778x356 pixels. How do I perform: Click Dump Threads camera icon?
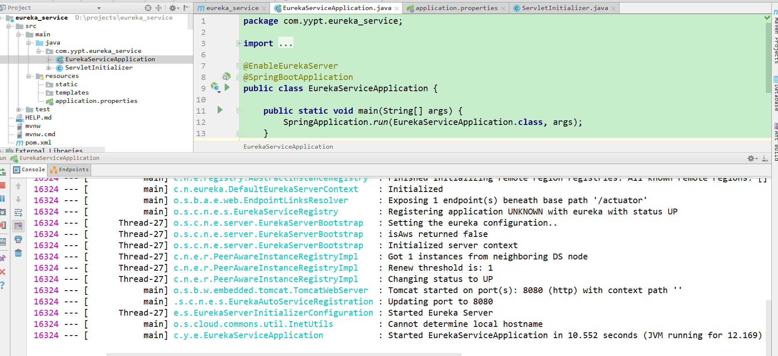[x=2, y=212]
